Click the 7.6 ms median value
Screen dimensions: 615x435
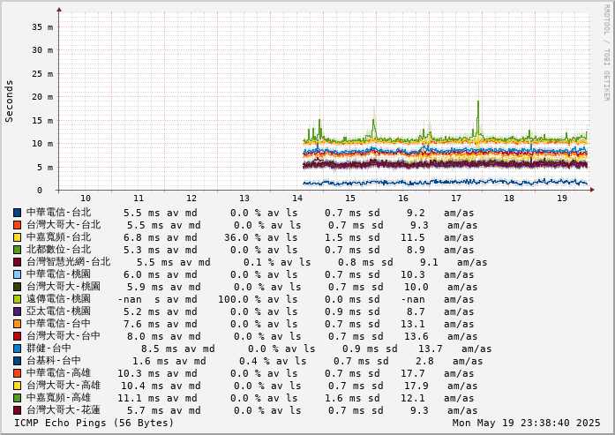[141, 324]
